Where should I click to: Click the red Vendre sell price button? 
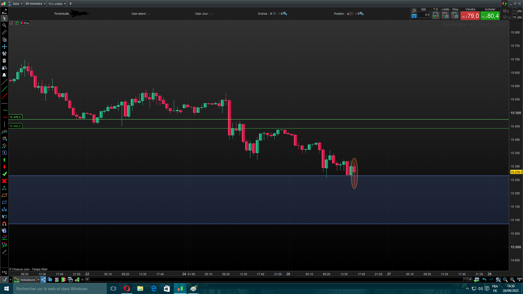point(470,16)
